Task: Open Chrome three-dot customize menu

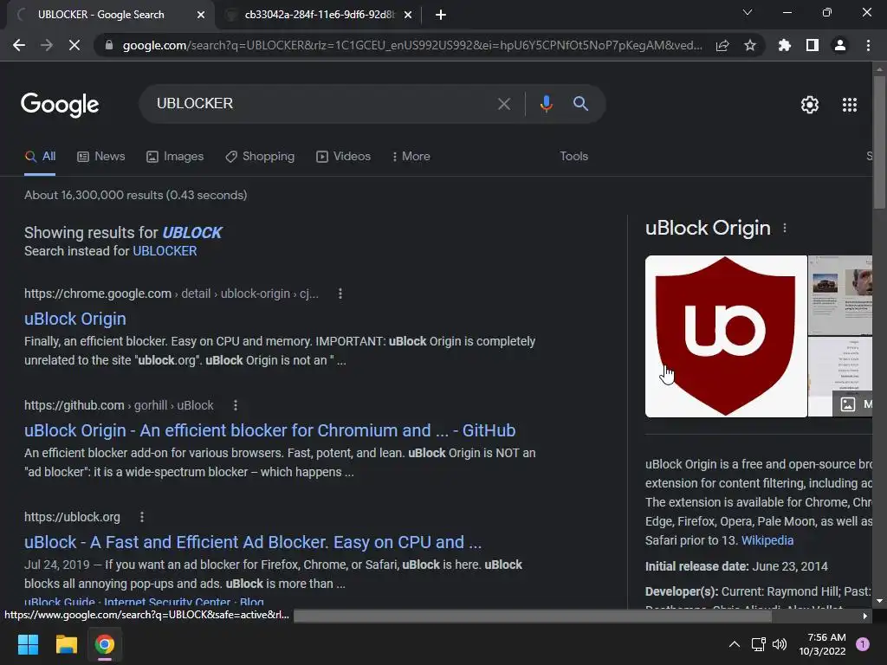Action: click(868, 45)
